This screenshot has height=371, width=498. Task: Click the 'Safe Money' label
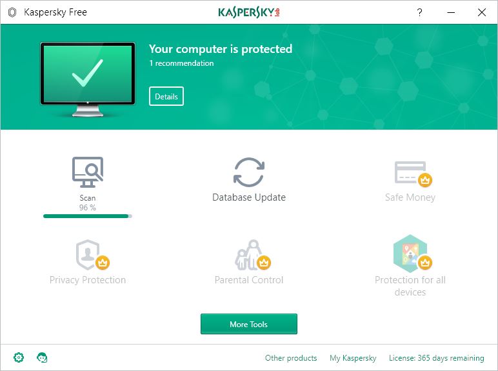coord(410,197)
